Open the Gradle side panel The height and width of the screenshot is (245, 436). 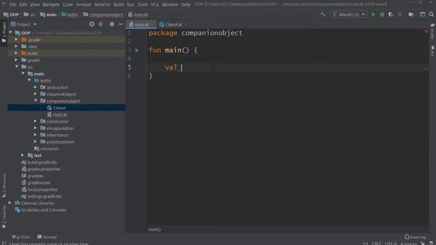point(433,31)
